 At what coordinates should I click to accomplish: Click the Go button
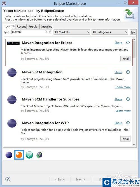point(133,32)
